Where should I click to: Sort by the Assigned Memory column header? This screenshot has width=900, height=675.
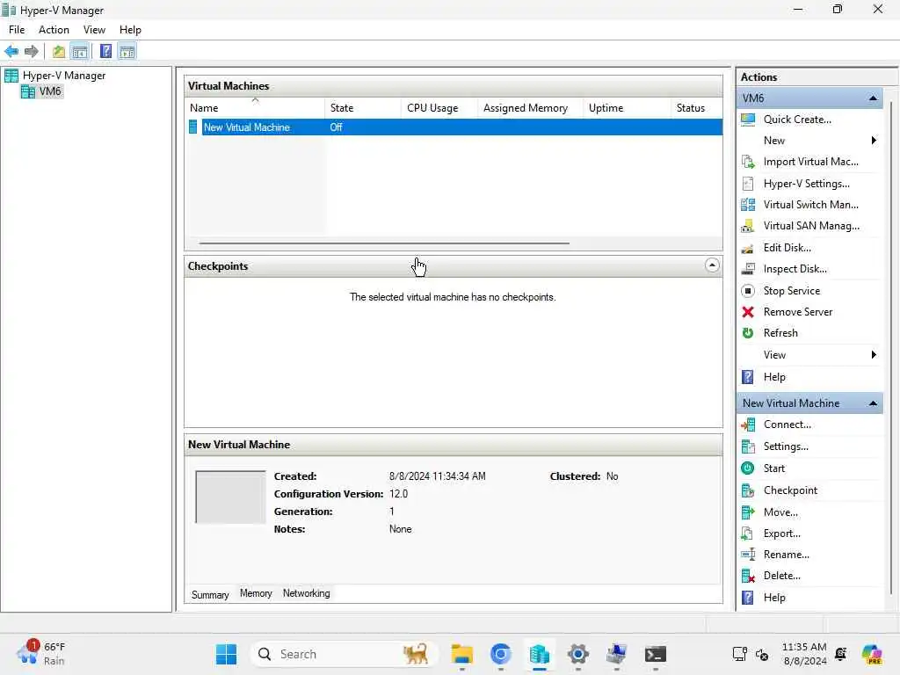(530, 108)
